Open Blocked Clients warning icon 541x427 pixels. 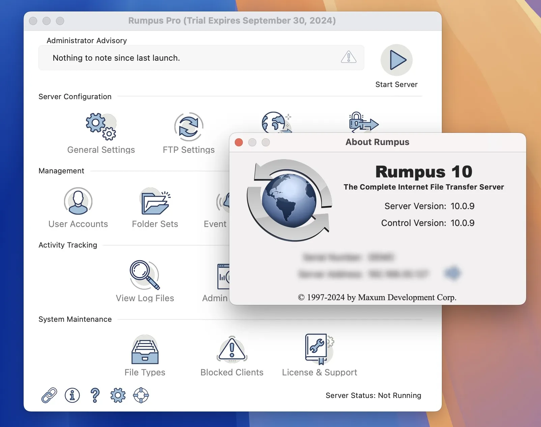[232, 349]
